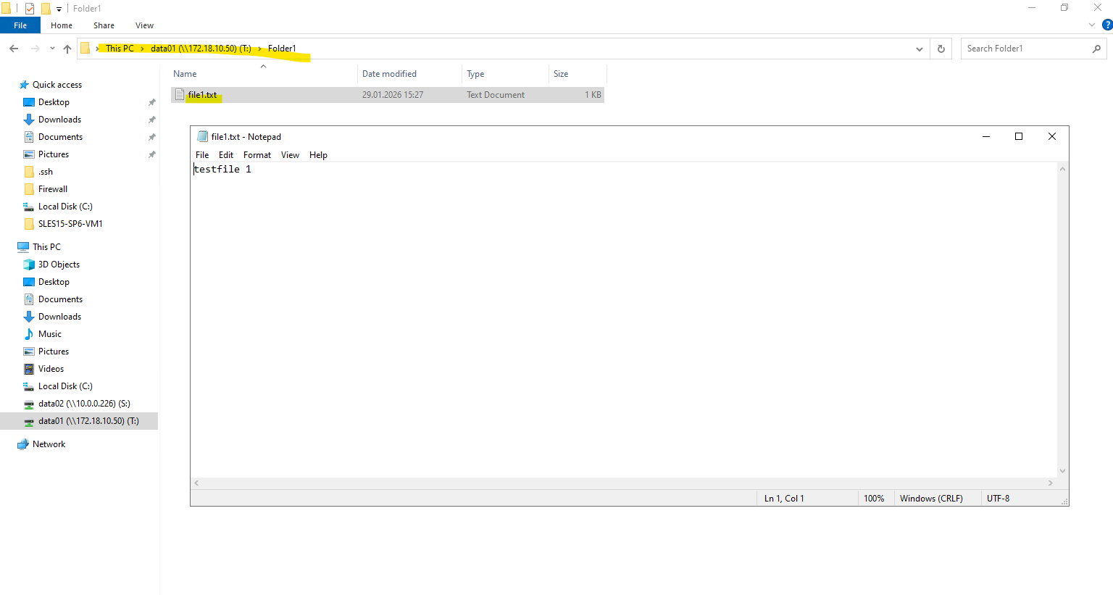Click the data02 network drive (S:) icon
The height and width of the screenshot is (595, 1113).
tap(29, 404)
